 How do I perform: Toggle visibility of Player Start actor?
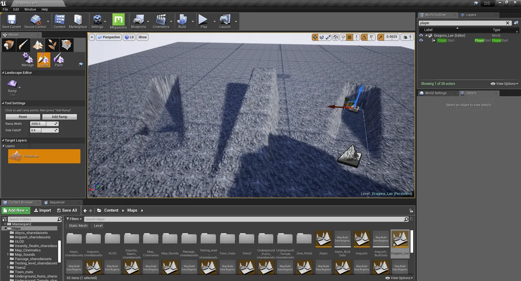pos(421,40)
